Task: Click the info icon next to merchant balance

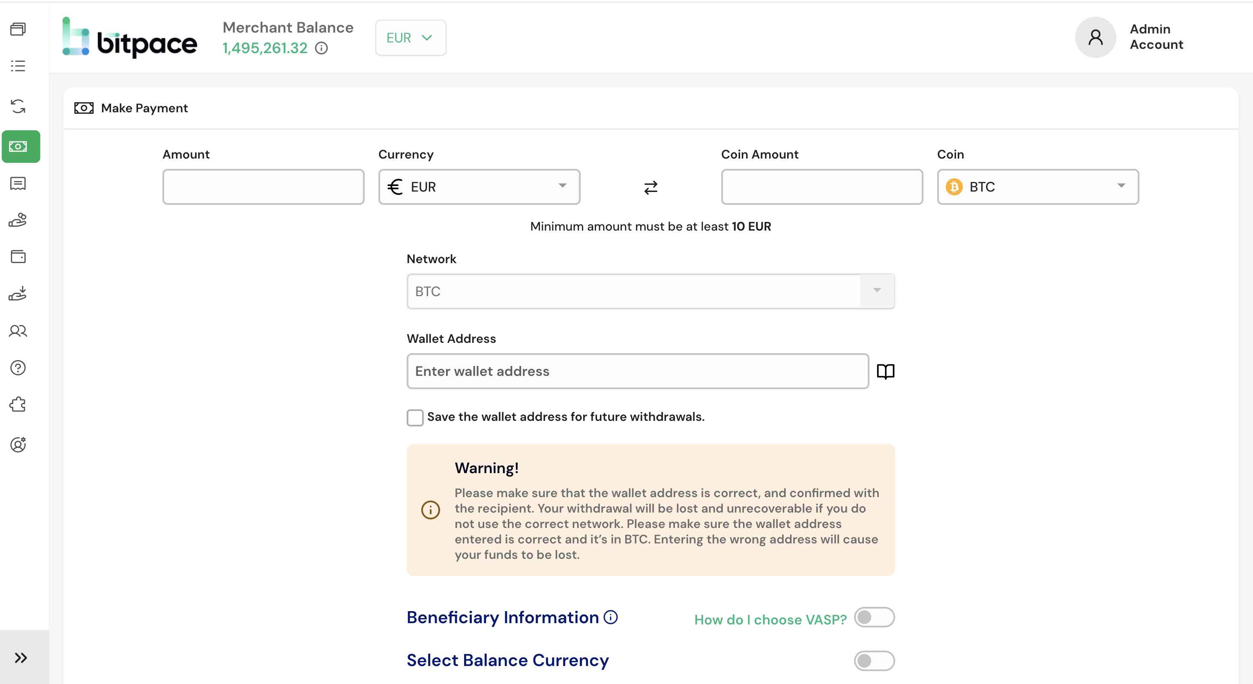Action: (321, 48)
